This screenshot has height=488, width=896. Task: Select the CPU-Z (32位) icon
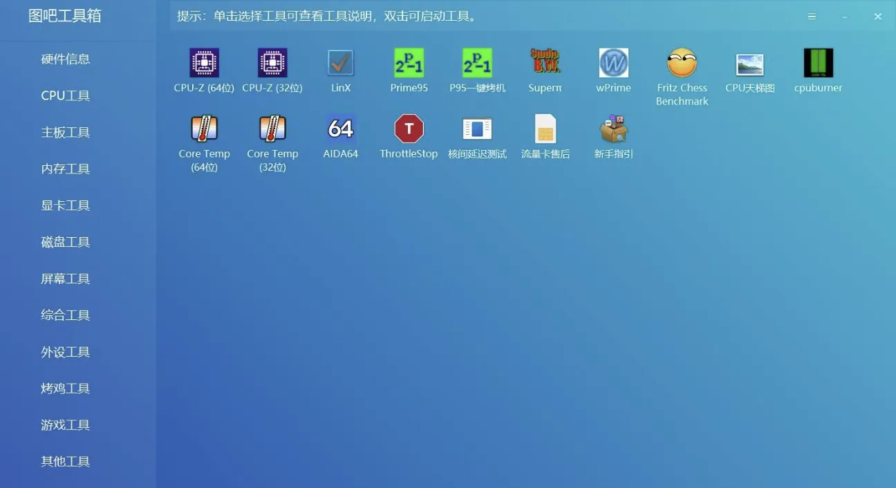click(272, 63)
